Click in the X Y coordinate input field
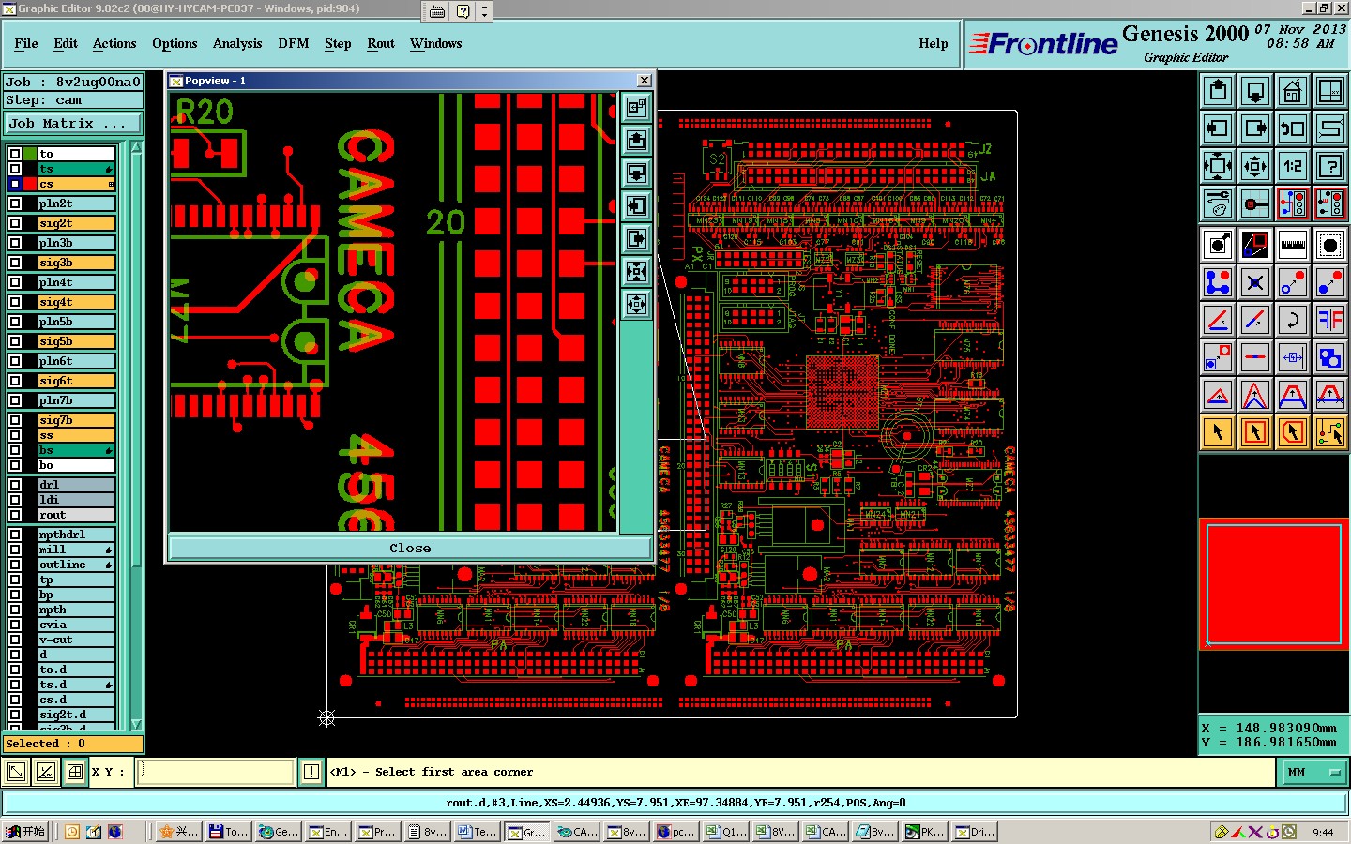 tap(215, 772)
